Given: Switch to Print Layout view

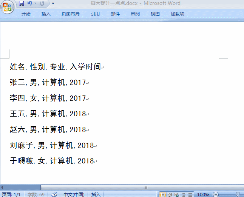Looking at the screenshot, I should pyautogui.click(x=163, y=194).
